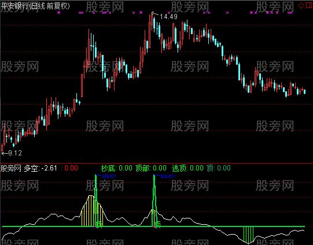Click the 股旁网 indicator name label
This screenshot has height=245, width=313.
point(11,168)
